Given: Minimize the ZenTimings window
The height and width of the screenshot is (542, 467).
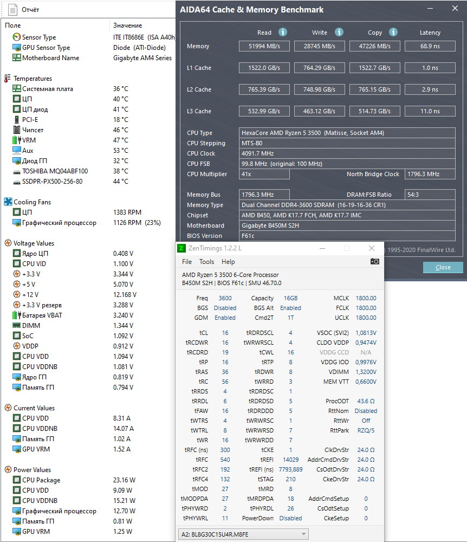Looking at the screenshot, I should point(322,248).
